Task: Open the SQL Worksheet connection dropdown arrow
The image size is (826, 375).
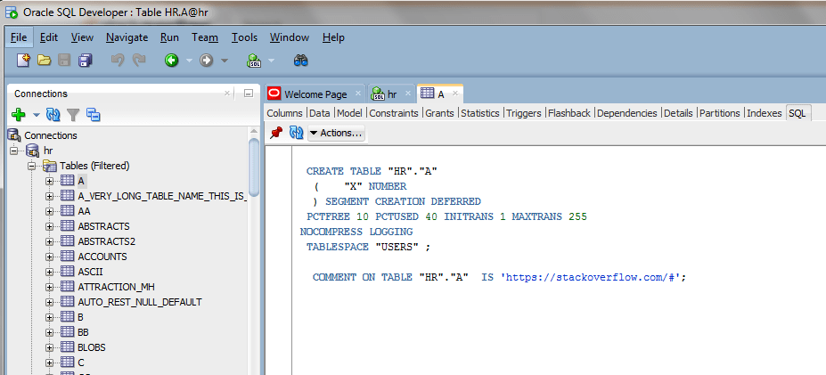Action: pos(271,61)
